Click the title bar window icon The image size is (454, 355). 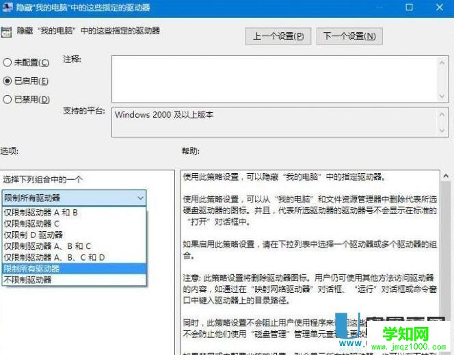7,7
